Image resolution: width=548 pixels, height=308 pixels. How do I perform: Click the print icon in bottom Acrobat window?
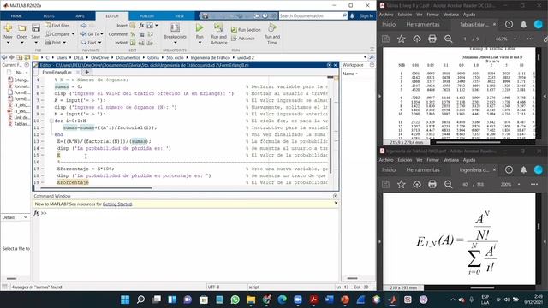tap(432, 184)
